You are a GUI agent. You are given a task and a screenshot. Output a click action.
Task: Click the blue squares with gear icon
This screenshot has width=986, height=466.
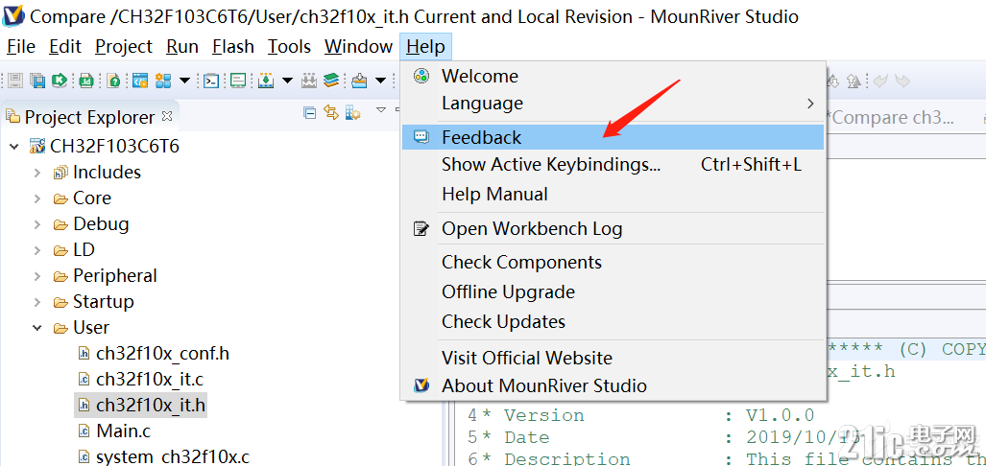point(163,81)
